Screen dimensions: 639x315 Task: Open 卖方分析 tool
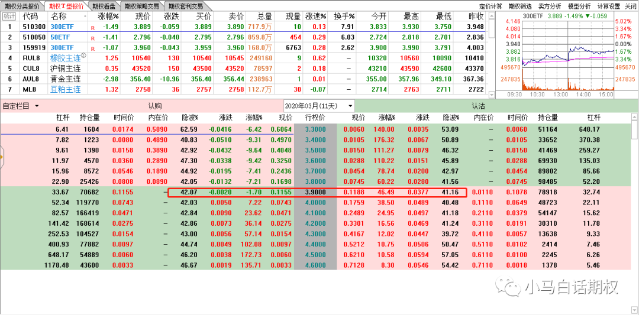549,6
